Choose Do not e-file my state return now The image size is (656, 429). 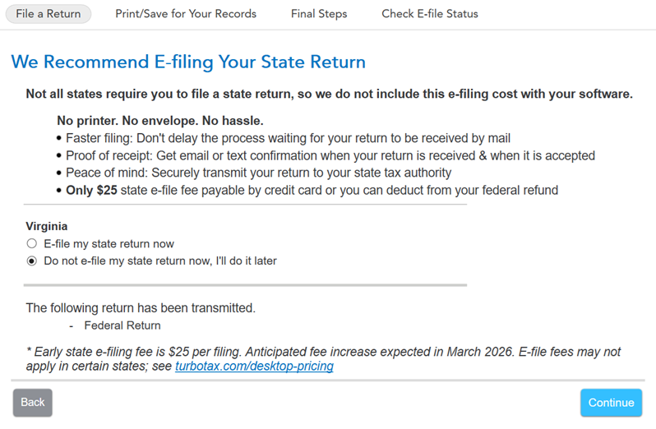(32, 261)
